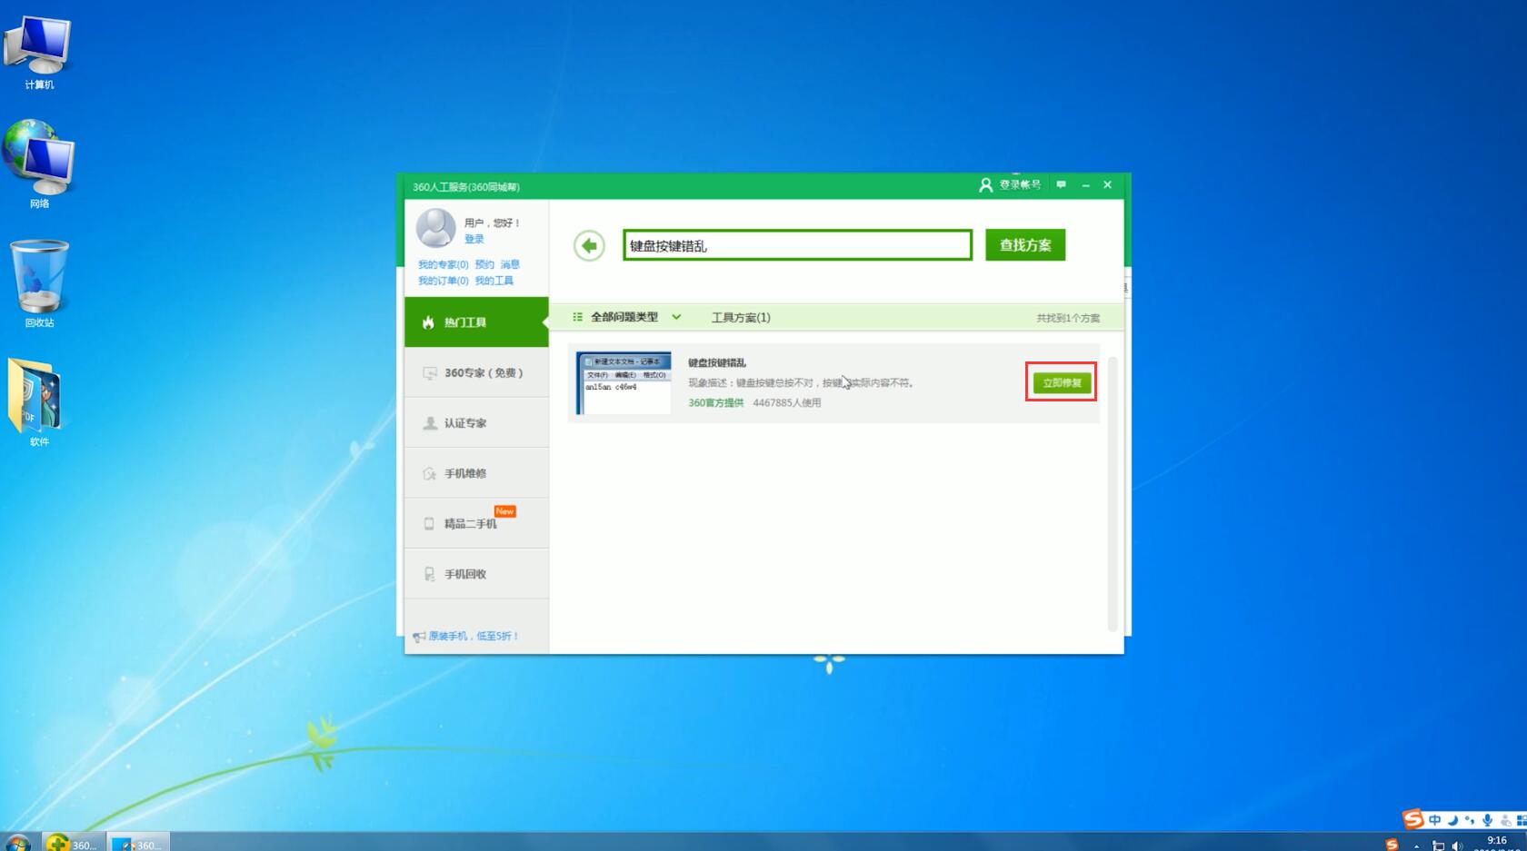The width and height of the screenshot is (1527, 851).
Task: Click the 网络 desktop icon
Action: [38, 164]
